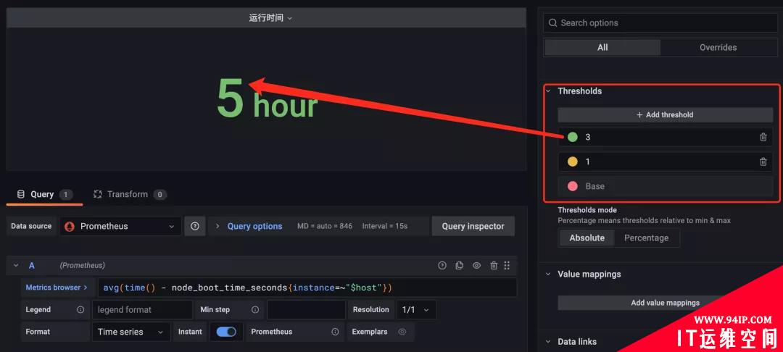Click the MD = auto = 846 text

click(325, 227)
